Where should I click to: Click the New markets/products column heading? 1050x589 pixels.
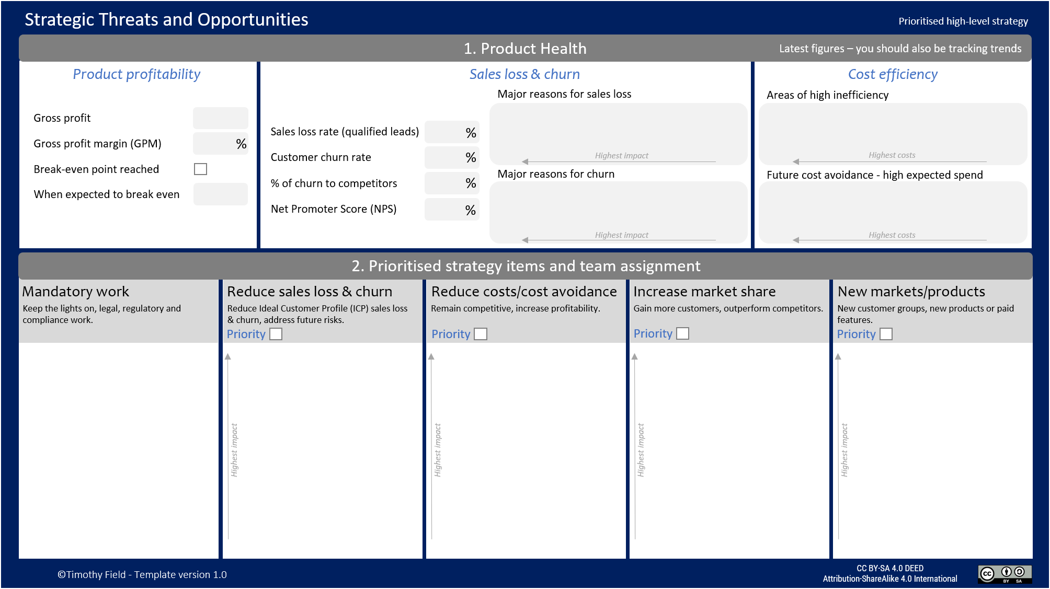[911, 292]
